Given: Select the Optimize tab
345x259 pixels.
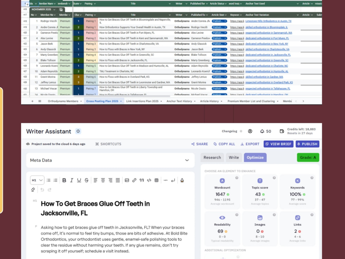Looking at the screenshot, I should point(255,157).
